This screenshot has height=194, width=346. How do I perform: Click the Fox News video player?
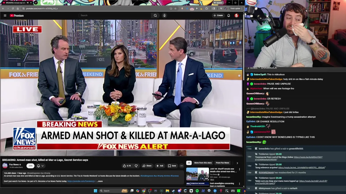(122, 88)
